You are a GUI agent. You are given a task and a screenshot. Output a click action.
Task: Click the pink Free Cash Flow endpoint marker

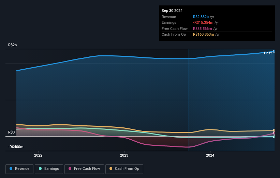(x=274, y=133)
